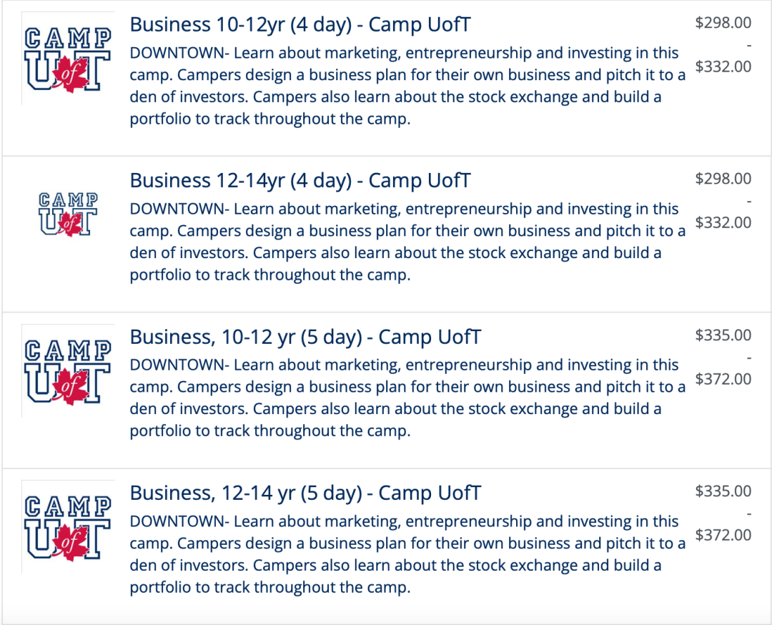Open the Business, 12-14 yr (5 day) title
772x625 pixels.
coord(305,493)
